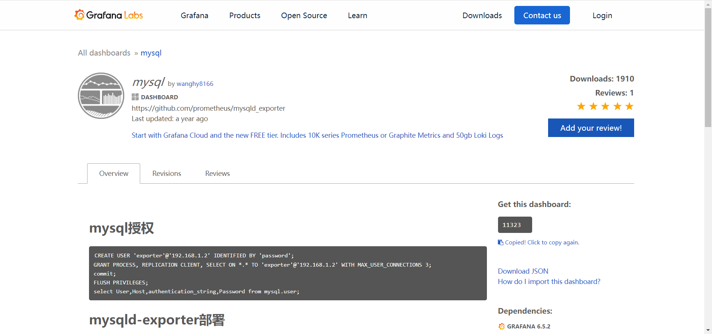Open the Products menu

pos(245,16)
